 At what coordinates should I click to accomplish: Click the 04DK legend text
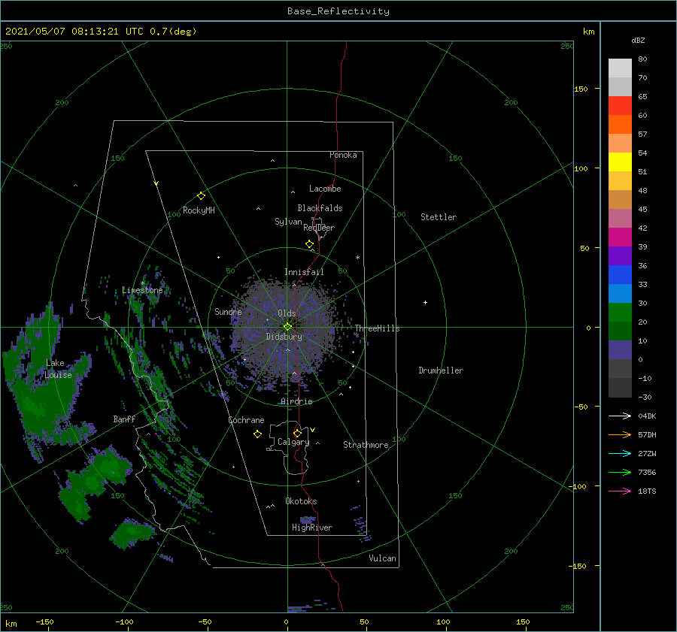647,416
